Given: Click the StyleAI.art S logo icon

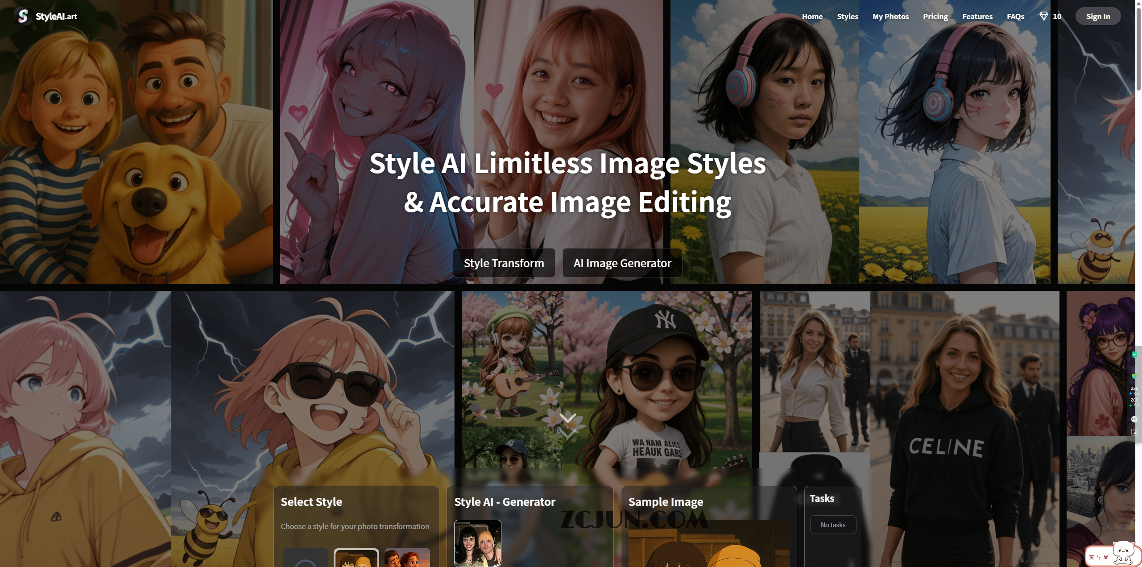Looking at the screenshot, I should pos(22,16).
